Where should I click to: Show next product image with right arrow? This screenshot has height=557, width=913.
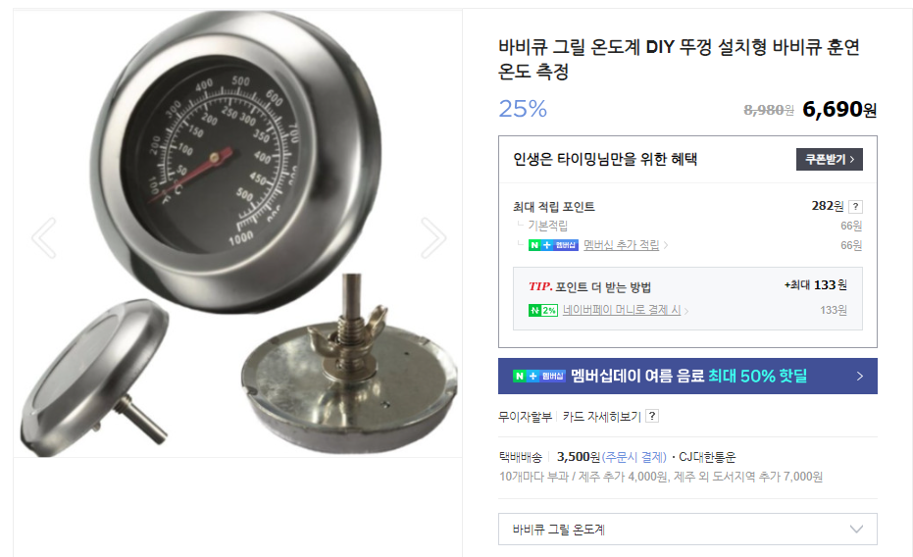[432, 238]
